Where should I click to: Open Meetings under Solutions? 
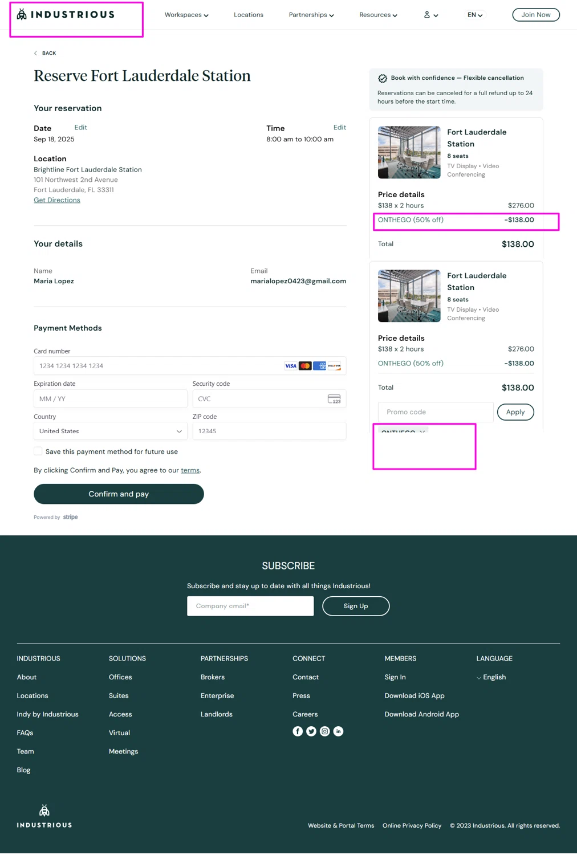pyautogui.click(x=124, y=752)
